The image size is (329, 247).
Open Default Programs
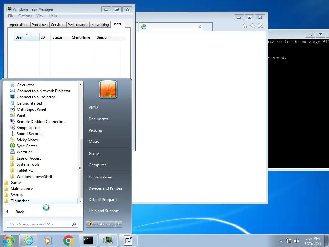click(103, 200)
